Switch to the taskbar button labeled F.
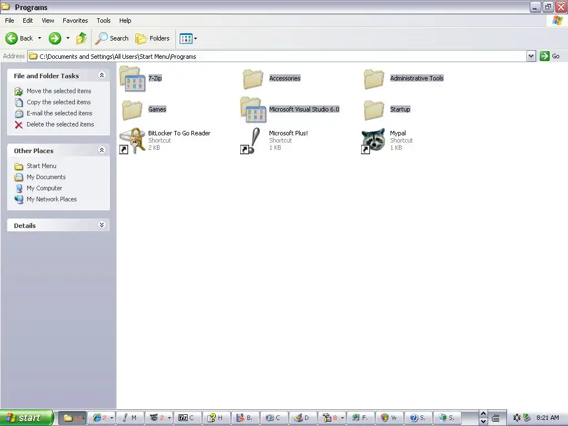The height and width of the screenshot is (426, 568). point(361,418)
